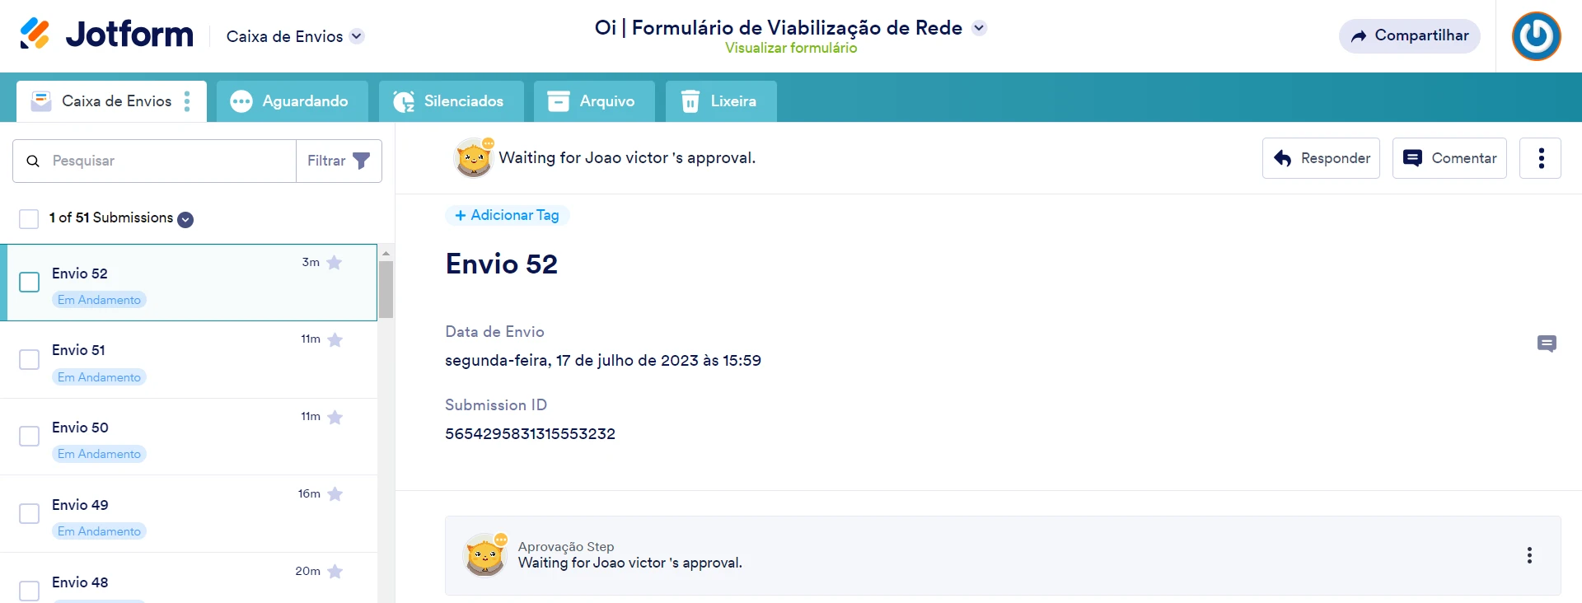Click the search magnifier icon

33,161
